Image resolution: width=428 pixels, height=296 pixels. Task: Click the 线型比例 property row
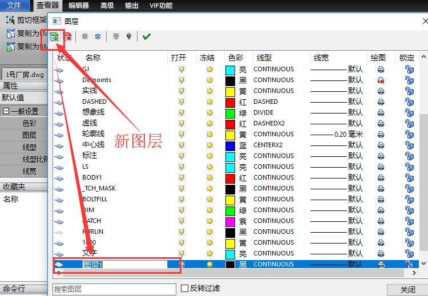tap(24, 159)
